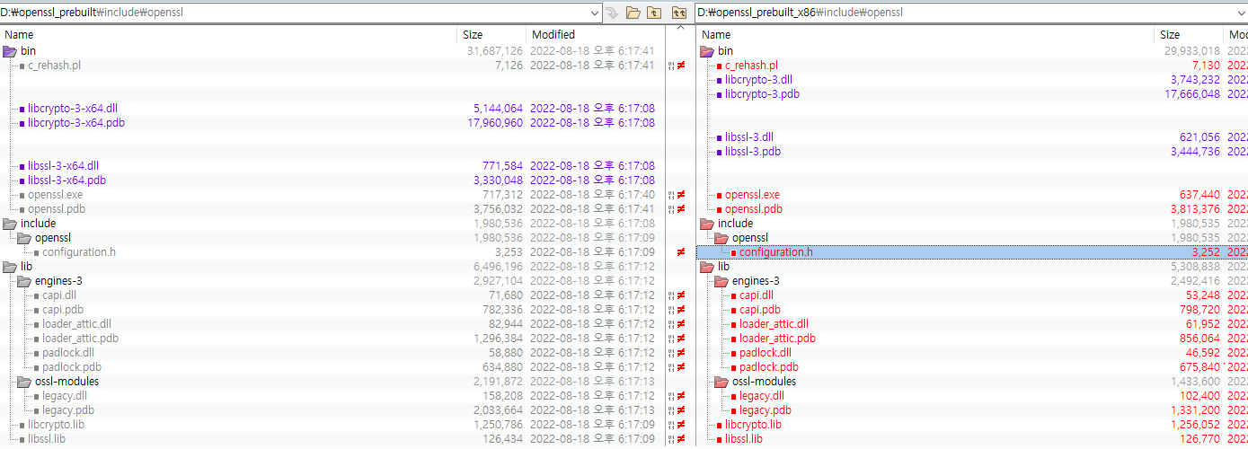Viewport: 1248px width, 449px height.
Task: Select highlighted configuration.h in right pane
Action: tap(776, 252)
